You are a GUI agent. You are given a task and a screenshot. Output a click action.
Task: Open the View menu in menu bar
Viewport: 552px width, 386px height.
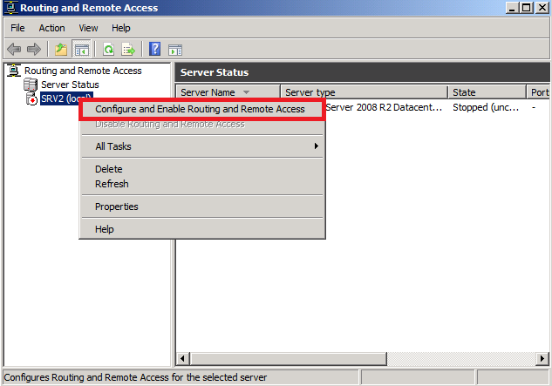(88, 28)
